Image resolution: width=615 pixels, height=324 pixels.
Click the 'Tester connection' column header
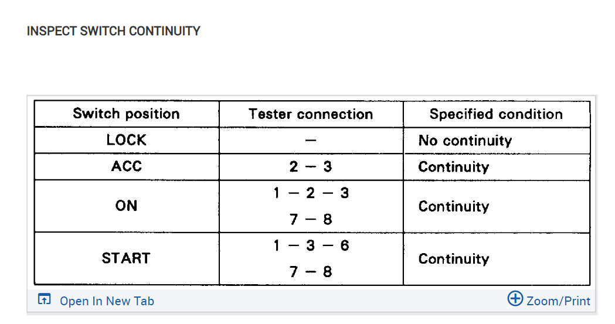[311, 114]
